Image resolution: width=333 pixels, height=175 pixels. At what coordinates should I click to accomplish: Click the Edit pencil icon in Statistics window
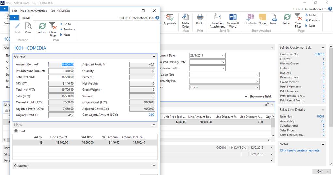(17, 26)
